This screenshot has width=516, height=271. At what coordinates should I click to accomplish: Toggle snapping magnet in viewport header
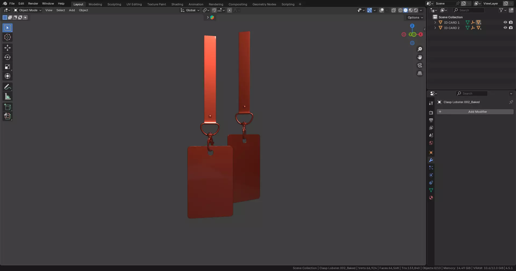click(x=214, y=10)
